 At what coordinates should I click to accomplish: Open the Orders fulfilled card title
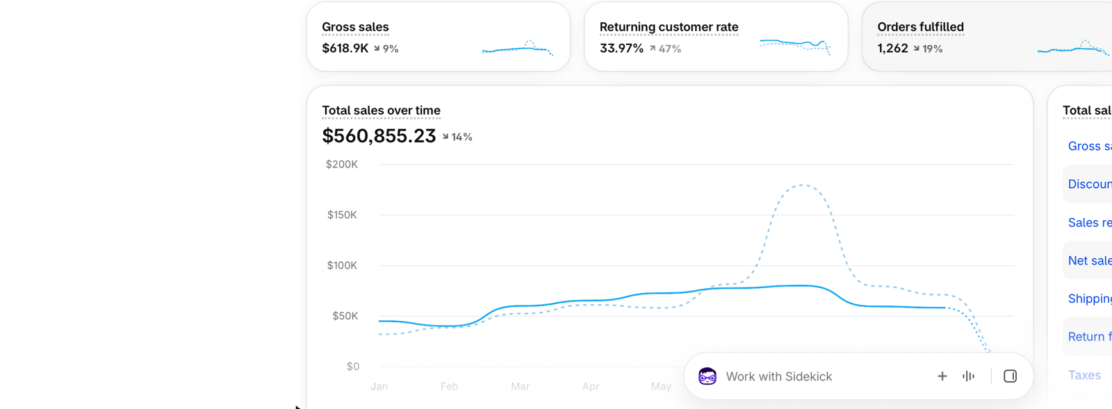920,27
